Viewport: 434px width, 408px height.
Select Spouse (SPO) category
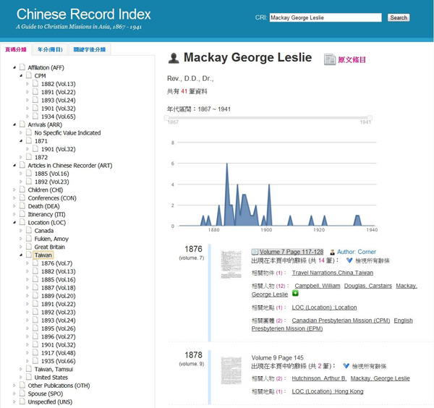click(x=48, y=394)
